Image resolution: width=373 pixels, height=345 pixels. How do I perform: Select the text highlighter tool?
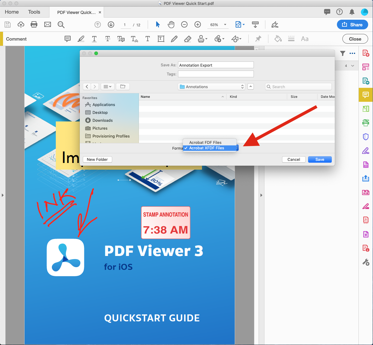81,39
